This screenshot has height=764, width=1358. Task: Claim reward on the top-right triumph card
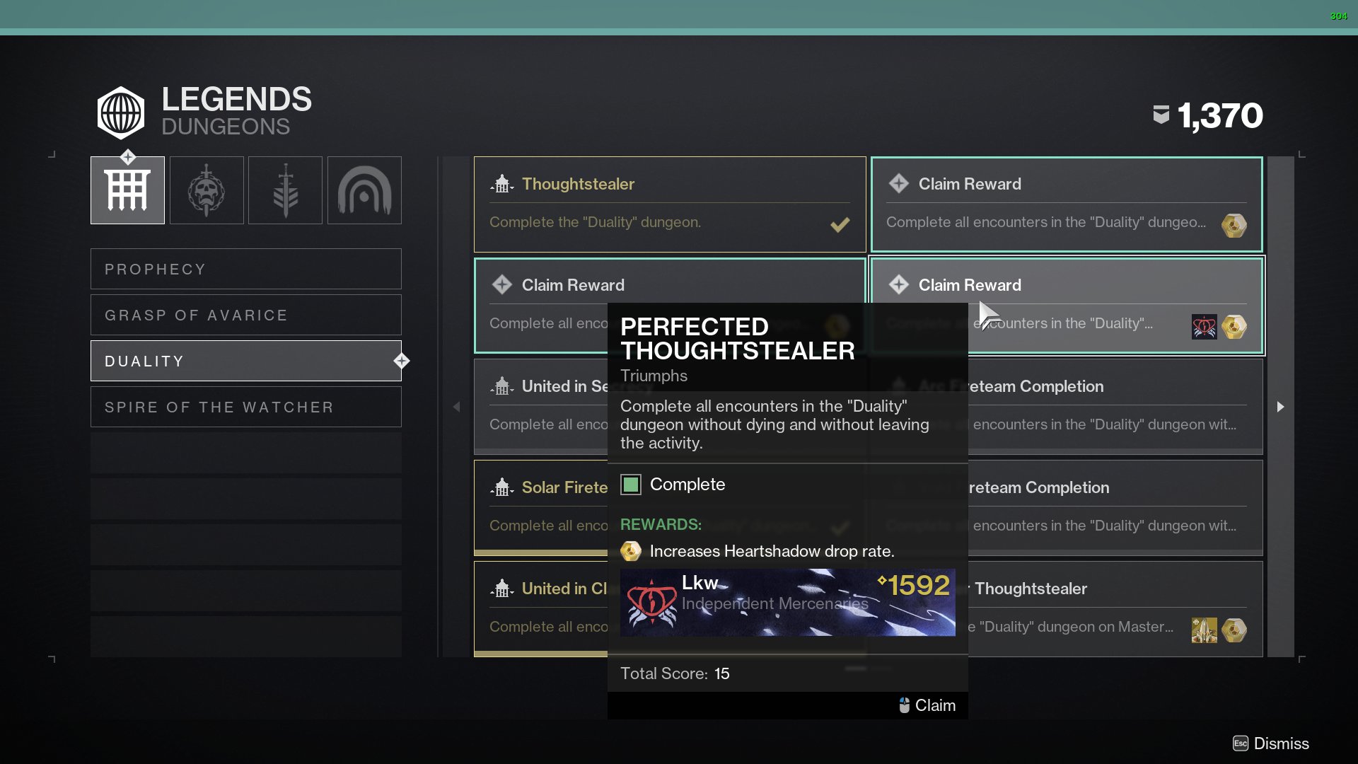1067,204
